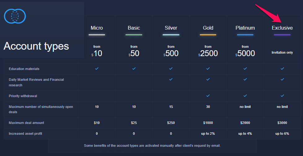
Task: Click the Maximum deal amount row label
Action: pos(26,123)
